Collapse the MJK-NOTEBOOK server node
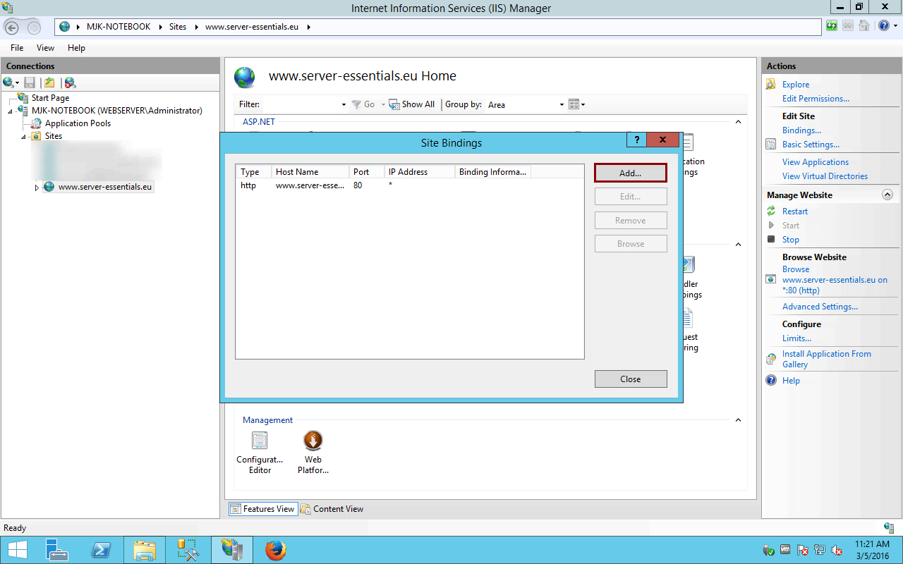This screenshot has height=564, width=903. 11,111
